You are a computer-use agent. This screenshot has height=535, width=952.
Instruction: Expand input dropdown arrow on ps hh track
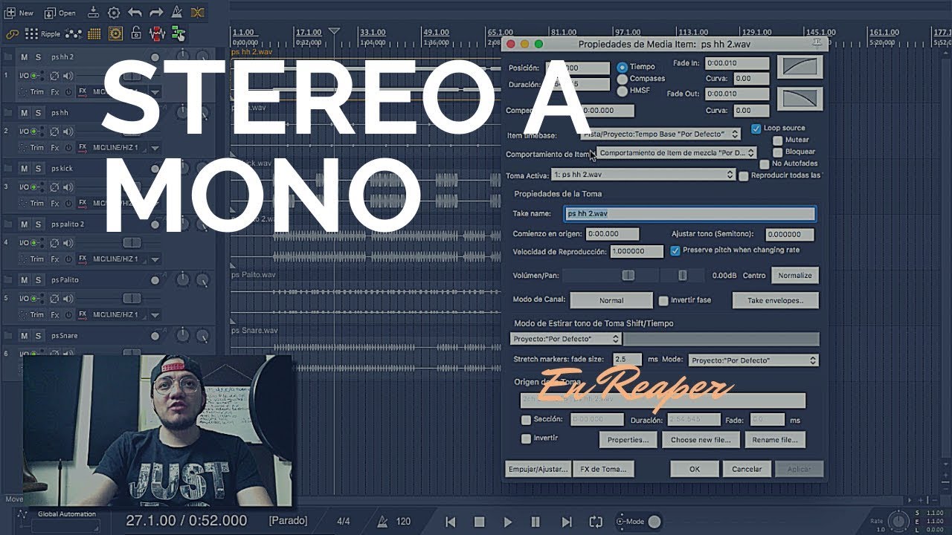155,149
